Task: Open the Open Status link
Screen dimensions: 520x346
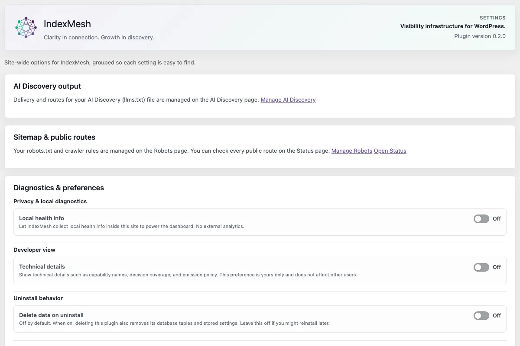Action: [x=390, y=151]
